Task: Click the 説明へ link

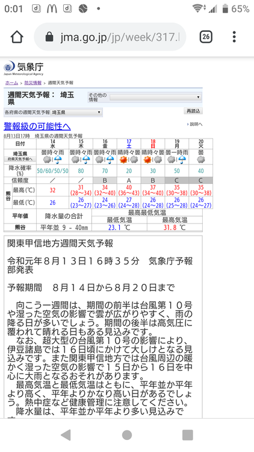Action: click(x=195, y=124)
